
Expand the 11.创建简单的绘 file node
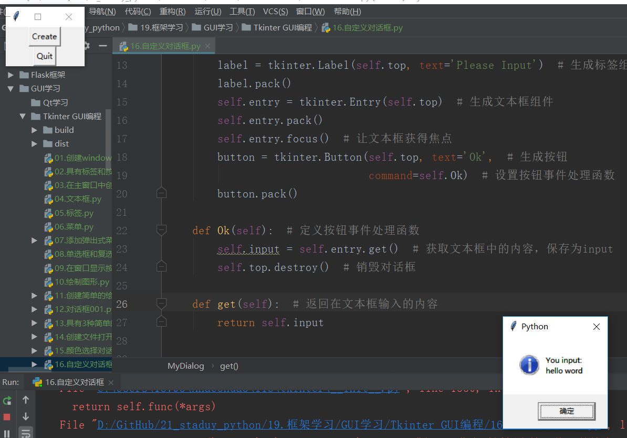click(x=34, y=296)
